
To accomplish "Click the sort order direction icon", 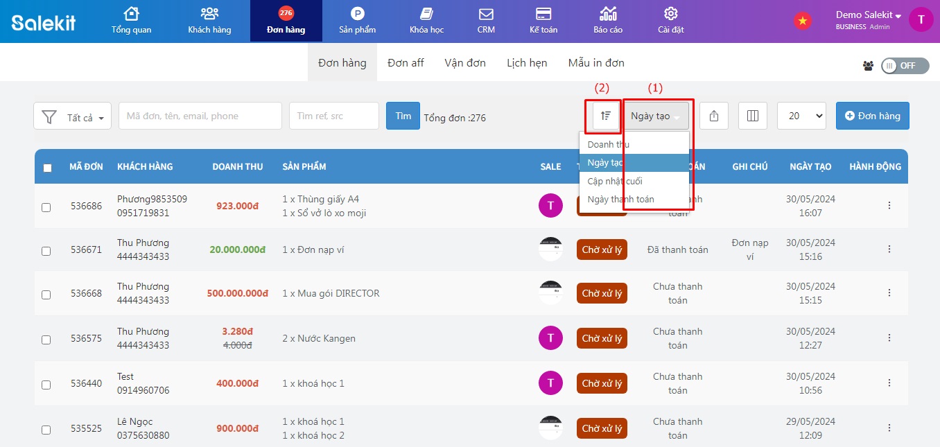I will point(606,116).
